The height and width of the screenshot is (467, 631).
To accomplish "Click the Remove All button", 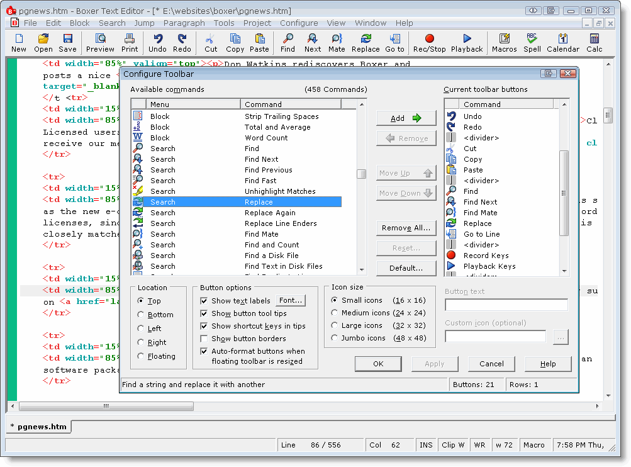I will pyautogui.click(x=406, y=228).
